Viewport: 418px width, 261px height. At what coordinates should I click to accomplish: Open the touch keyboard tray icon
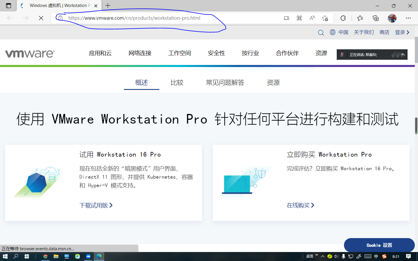point(368,256)
